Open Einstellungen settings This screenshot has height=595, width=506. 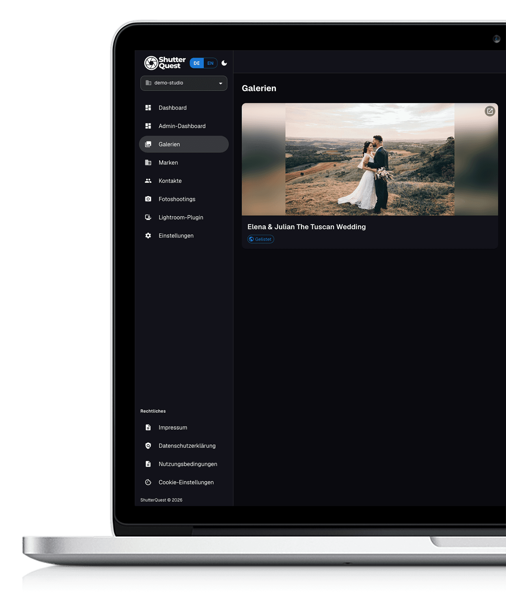pyautogui.click(x=184, y=236)
